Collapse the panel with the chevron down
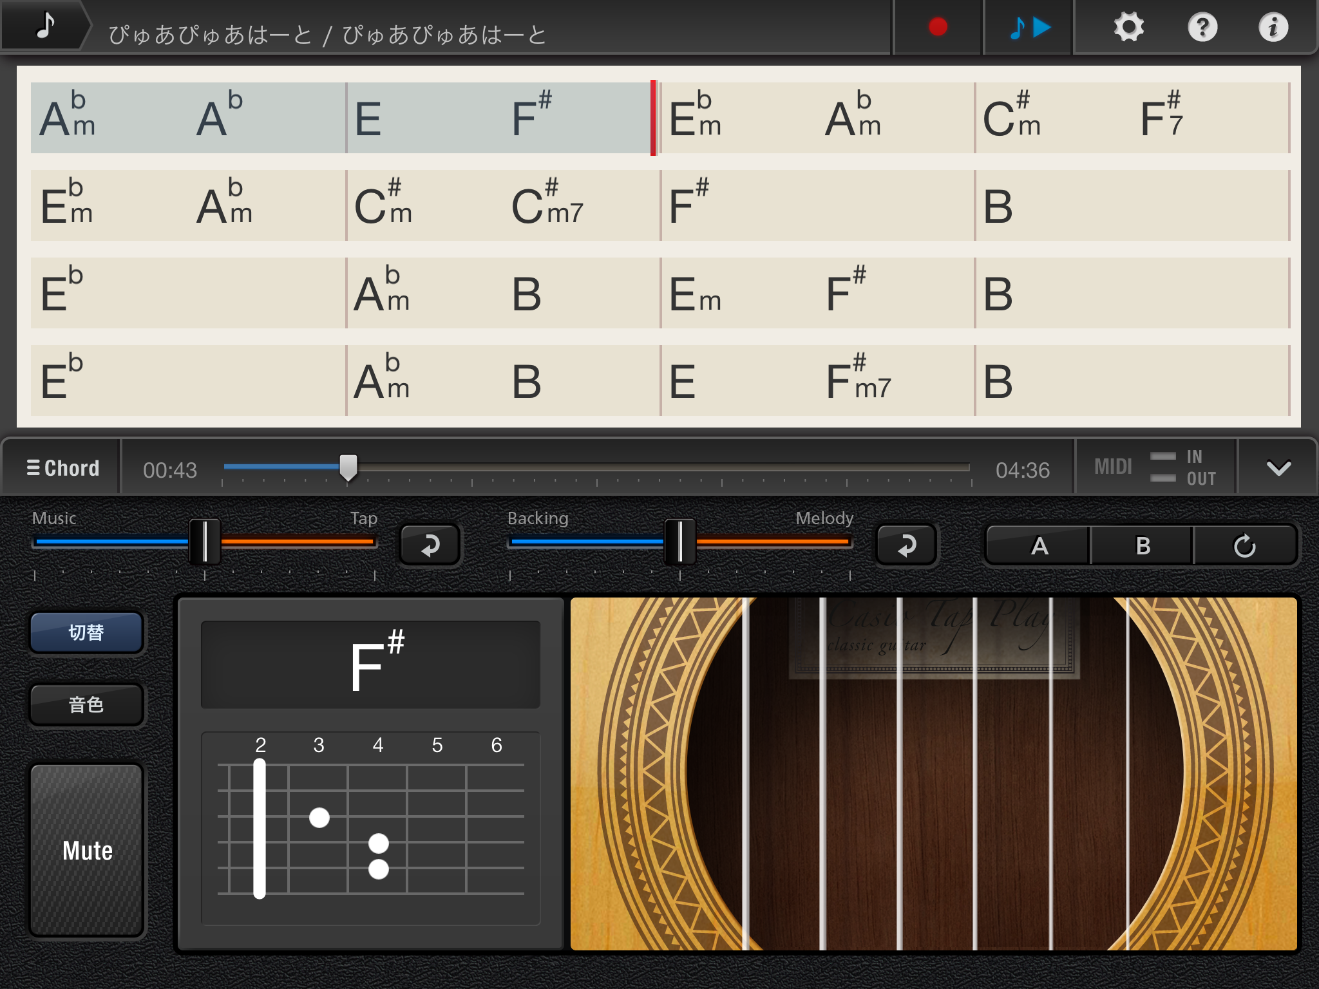1319x989 pixels. pos(1278,467)
